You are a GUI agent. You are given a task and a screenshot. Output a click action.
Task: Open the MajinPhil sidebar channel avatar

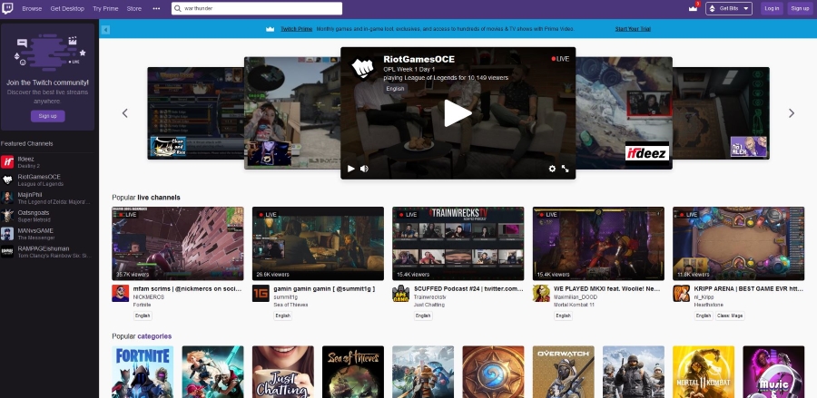click(7, 198)
